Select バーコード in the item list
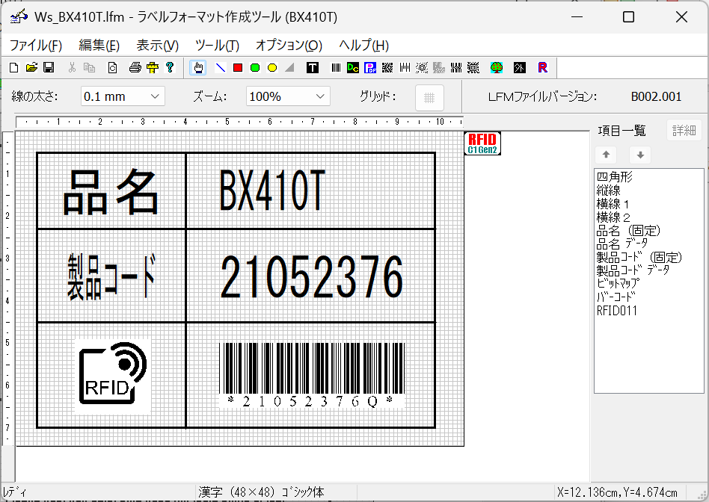Image resolution: width=709 pixels, height=502 pixels. 616,297
